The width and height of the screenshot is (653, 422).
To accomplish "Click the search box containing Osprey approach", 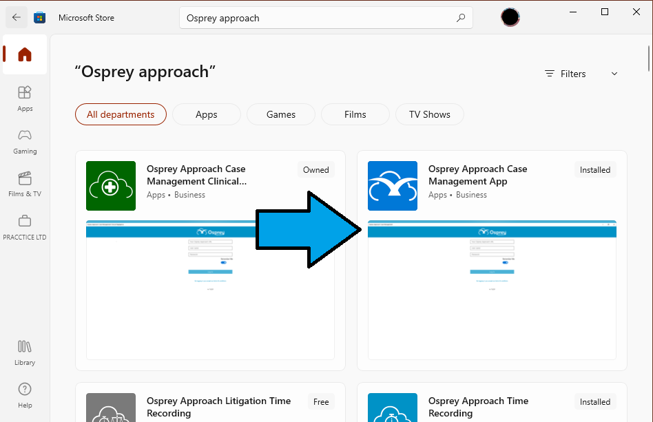I will pos(326,18).
